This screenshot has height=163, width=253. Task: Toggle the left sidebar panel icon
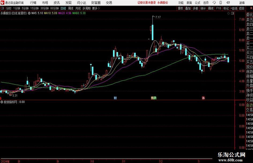pos(2,8)
